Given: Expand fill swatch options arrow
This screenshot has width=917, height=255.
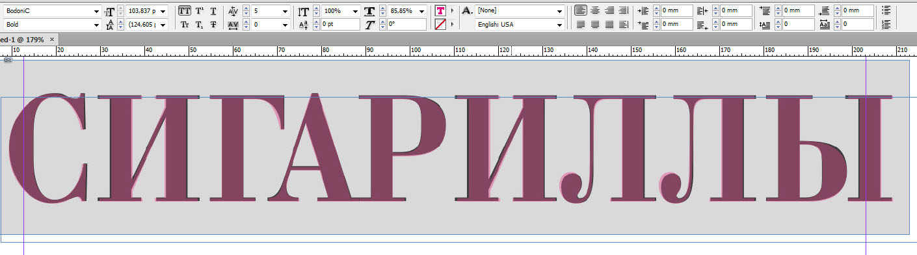Looking at the screenshot, I should 453,11.
